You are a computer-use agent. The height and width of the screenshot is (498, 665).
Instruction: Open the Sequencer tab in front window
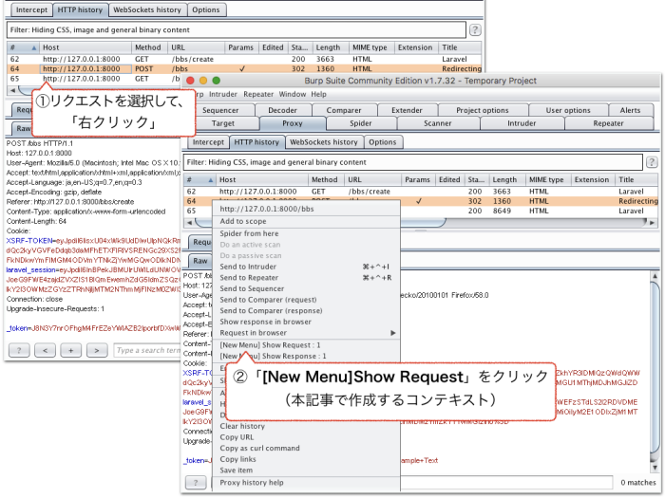[220, 110]
